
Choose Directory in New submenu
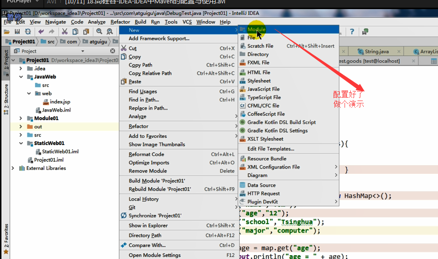tap(288, 54)
